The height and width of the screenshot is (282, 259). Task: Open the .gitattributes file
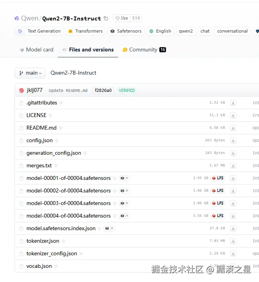(x=42, y=103)
